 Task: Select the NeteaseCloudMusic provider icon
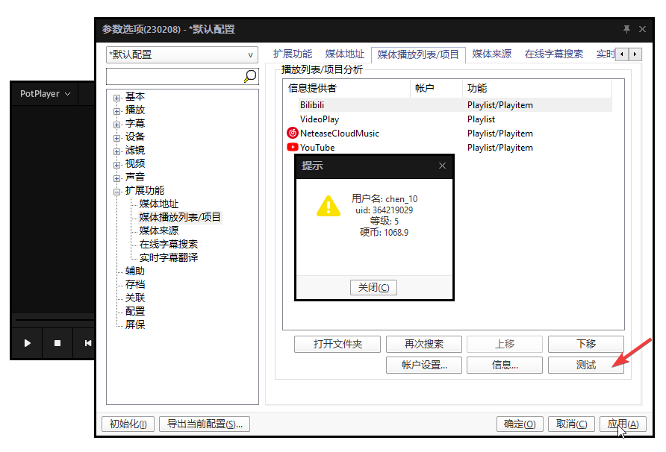(291, 133)
